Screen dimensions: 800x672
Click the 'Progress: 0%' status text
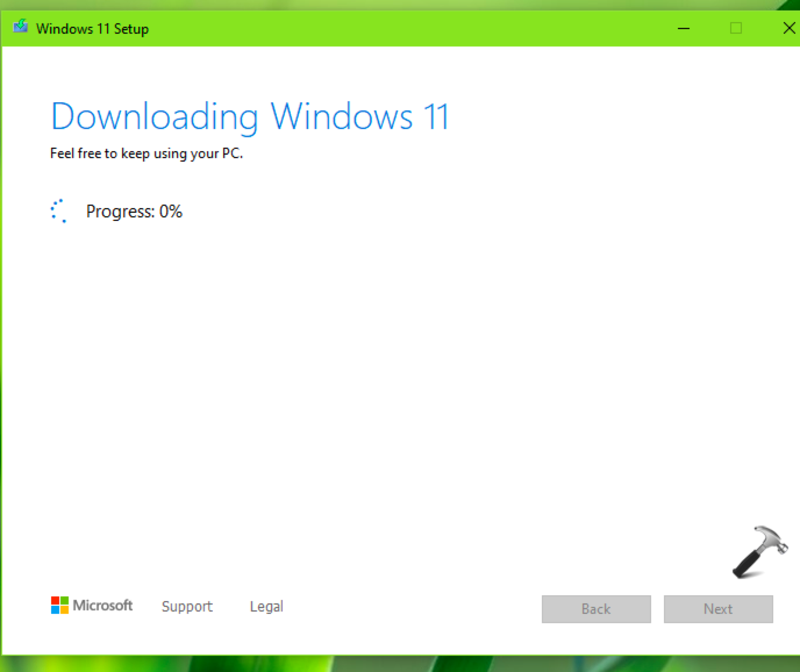134,211
